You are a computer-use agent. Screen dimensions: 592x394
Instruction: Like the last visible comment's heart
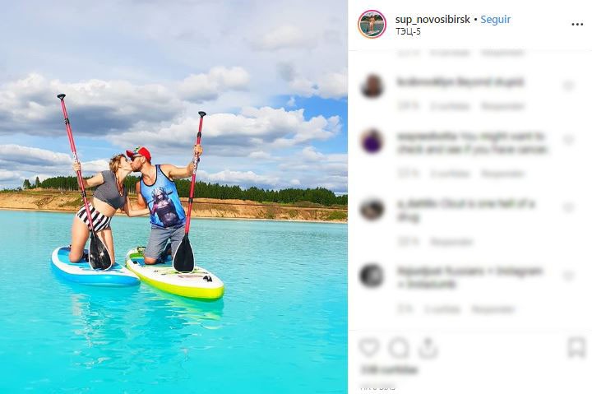pos(569,276)
